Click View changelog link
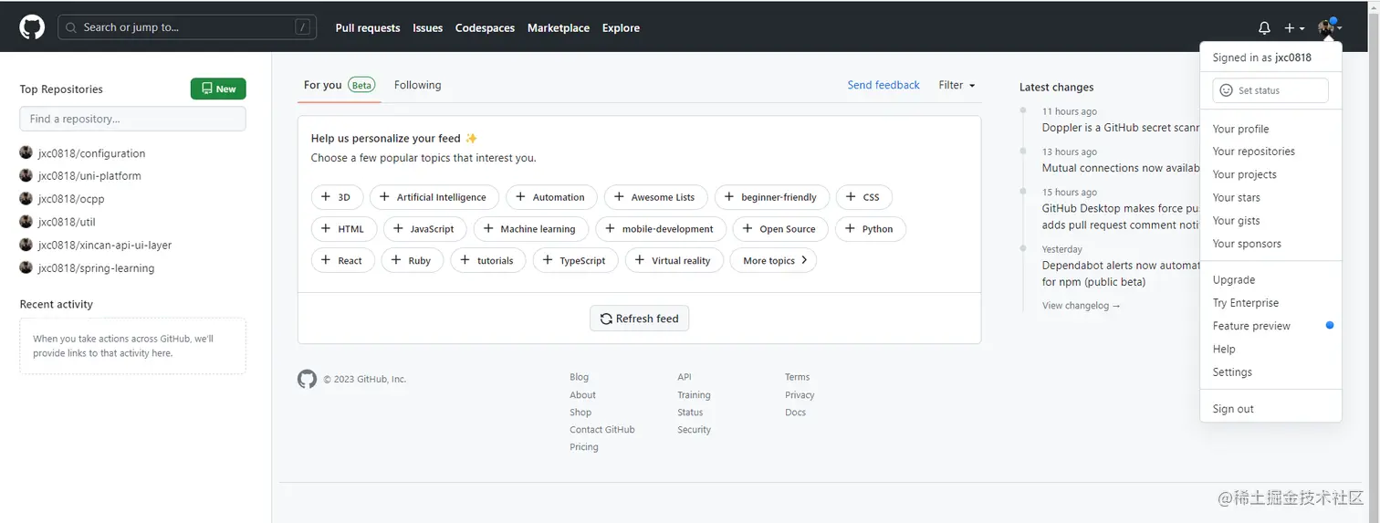 (1082, 306)
